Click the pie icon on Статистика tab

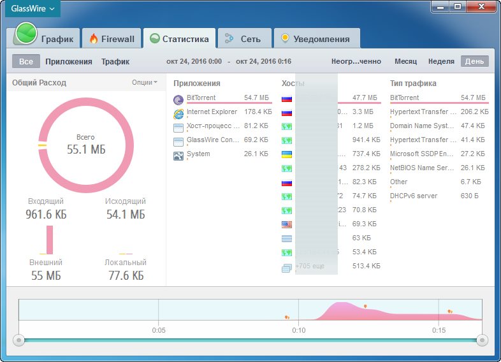pyautogui.click(x=155, y=38)
